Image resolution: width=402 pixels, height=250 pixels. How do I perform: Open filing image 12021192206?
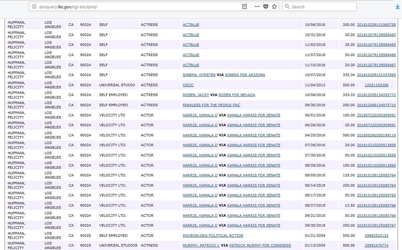[377, 85]
